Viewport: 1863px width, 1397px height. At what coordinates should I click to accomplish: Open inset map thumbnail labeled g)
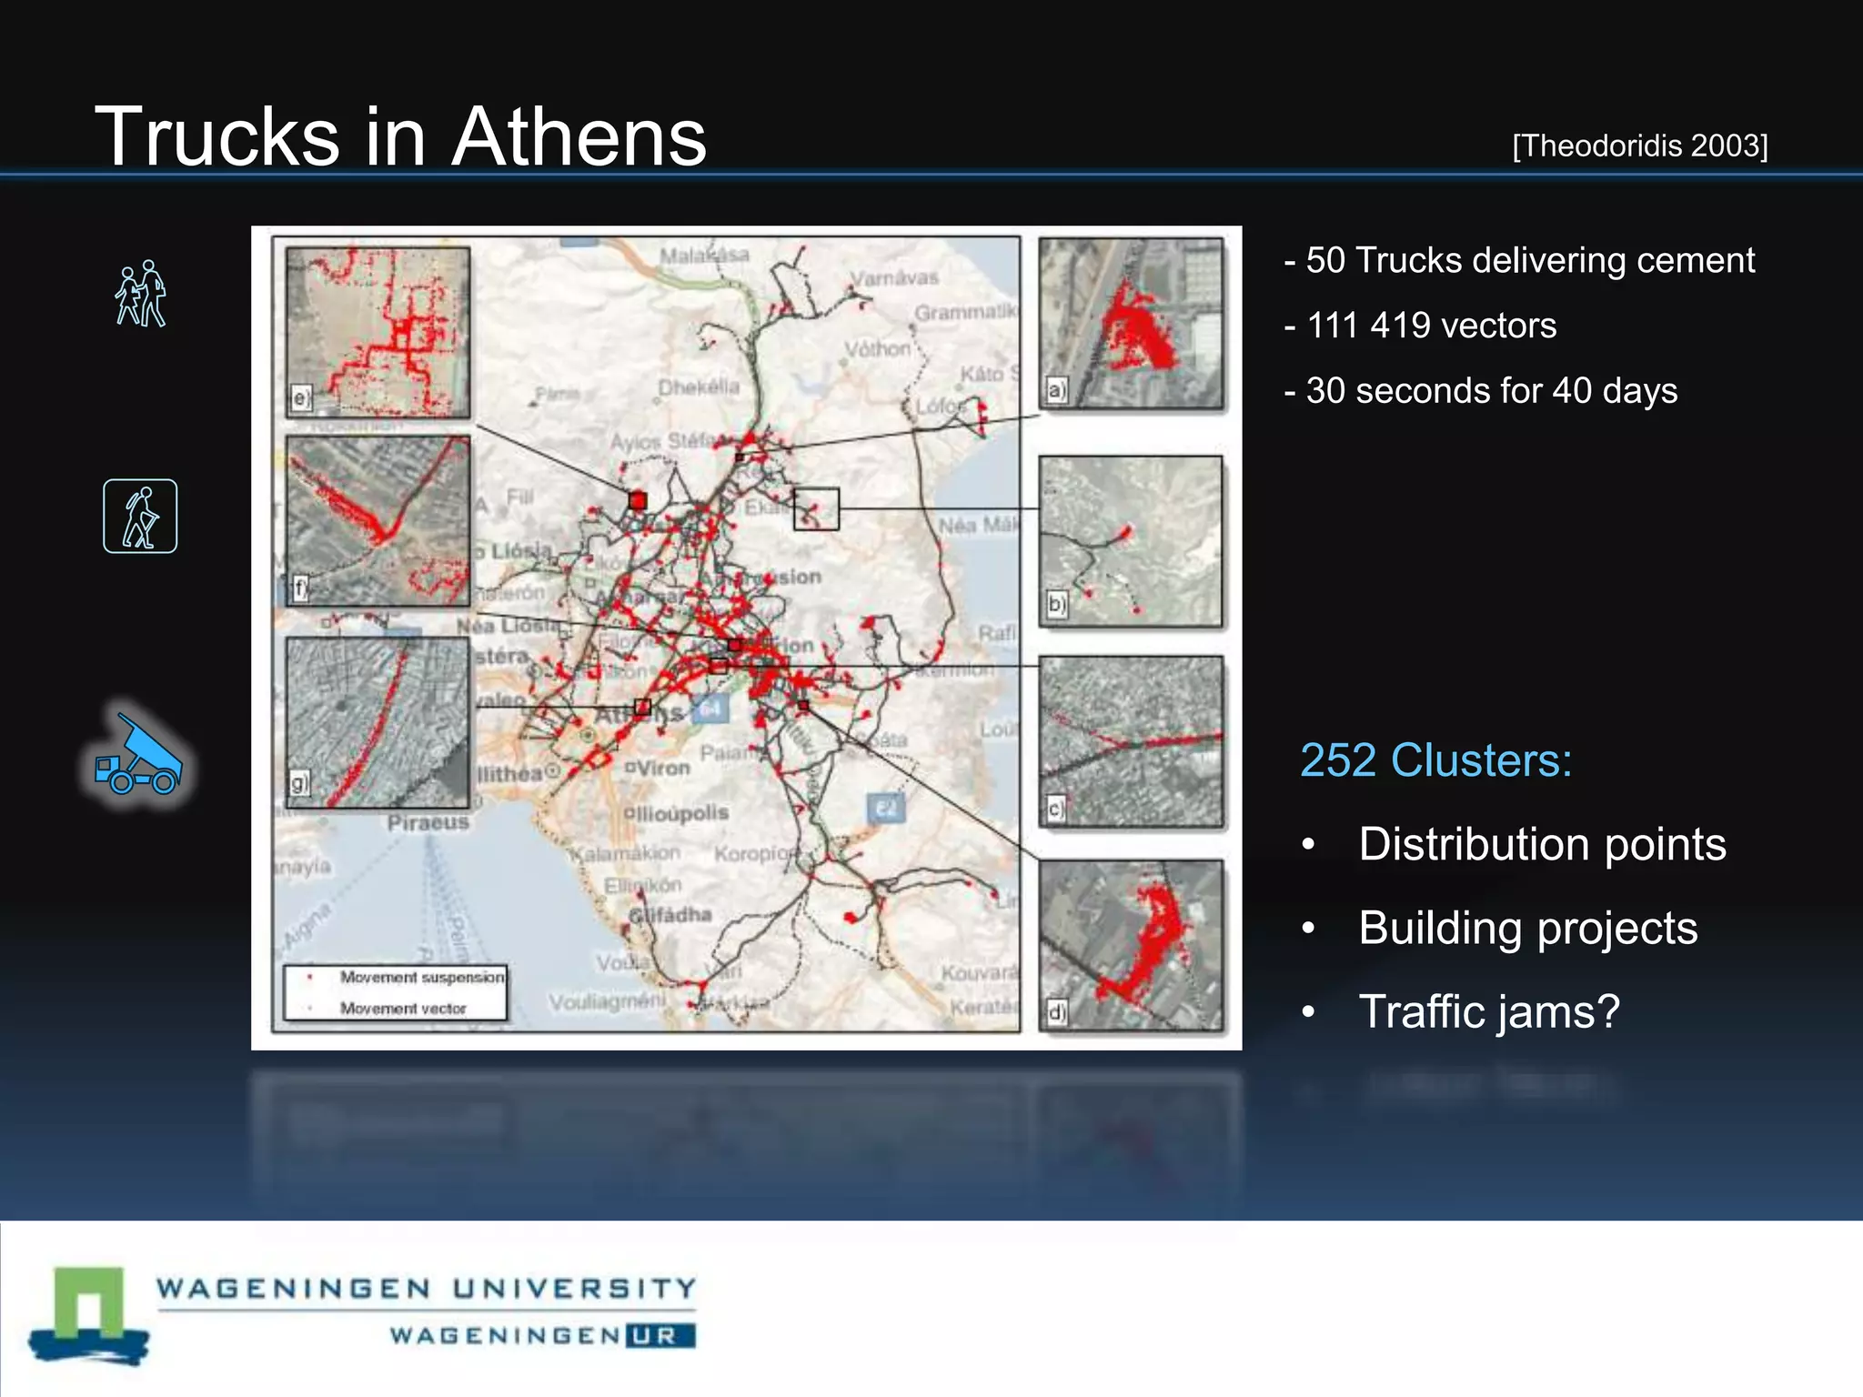(x=378, y=722)
